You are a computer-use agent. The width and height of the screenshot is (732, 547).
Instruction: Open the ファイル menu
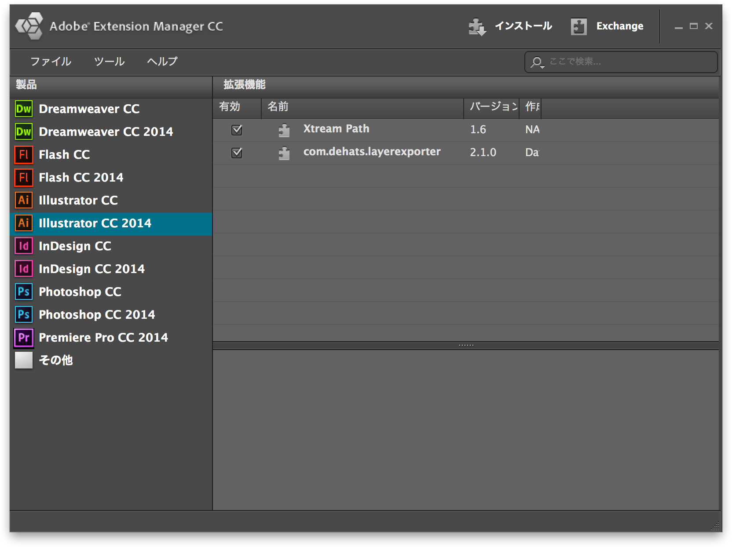(51, 62)
